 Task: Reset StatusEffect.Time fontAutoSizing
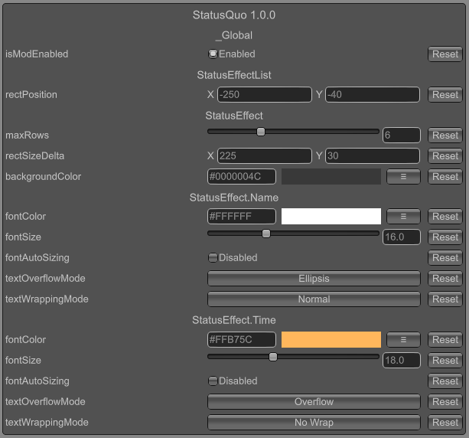pos(445,381)
